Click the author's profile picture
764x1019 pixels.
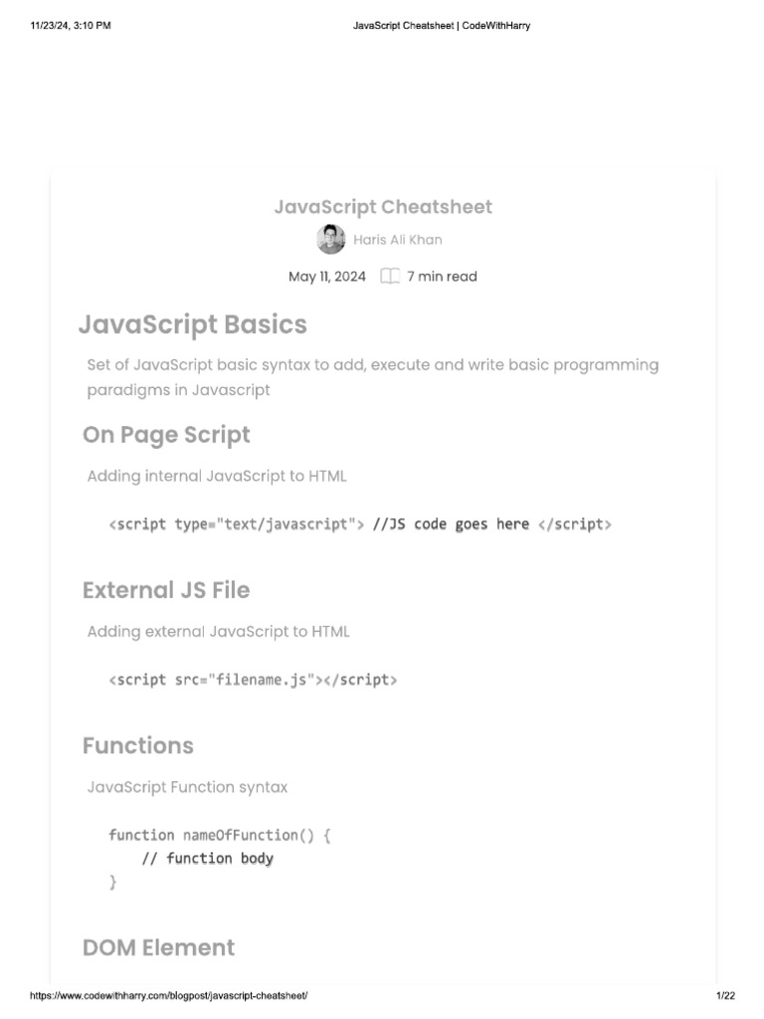[x=330, y=240]
